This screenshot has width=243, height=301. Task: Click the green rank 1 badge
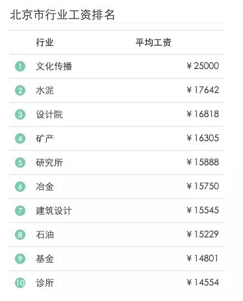[20, 66]
